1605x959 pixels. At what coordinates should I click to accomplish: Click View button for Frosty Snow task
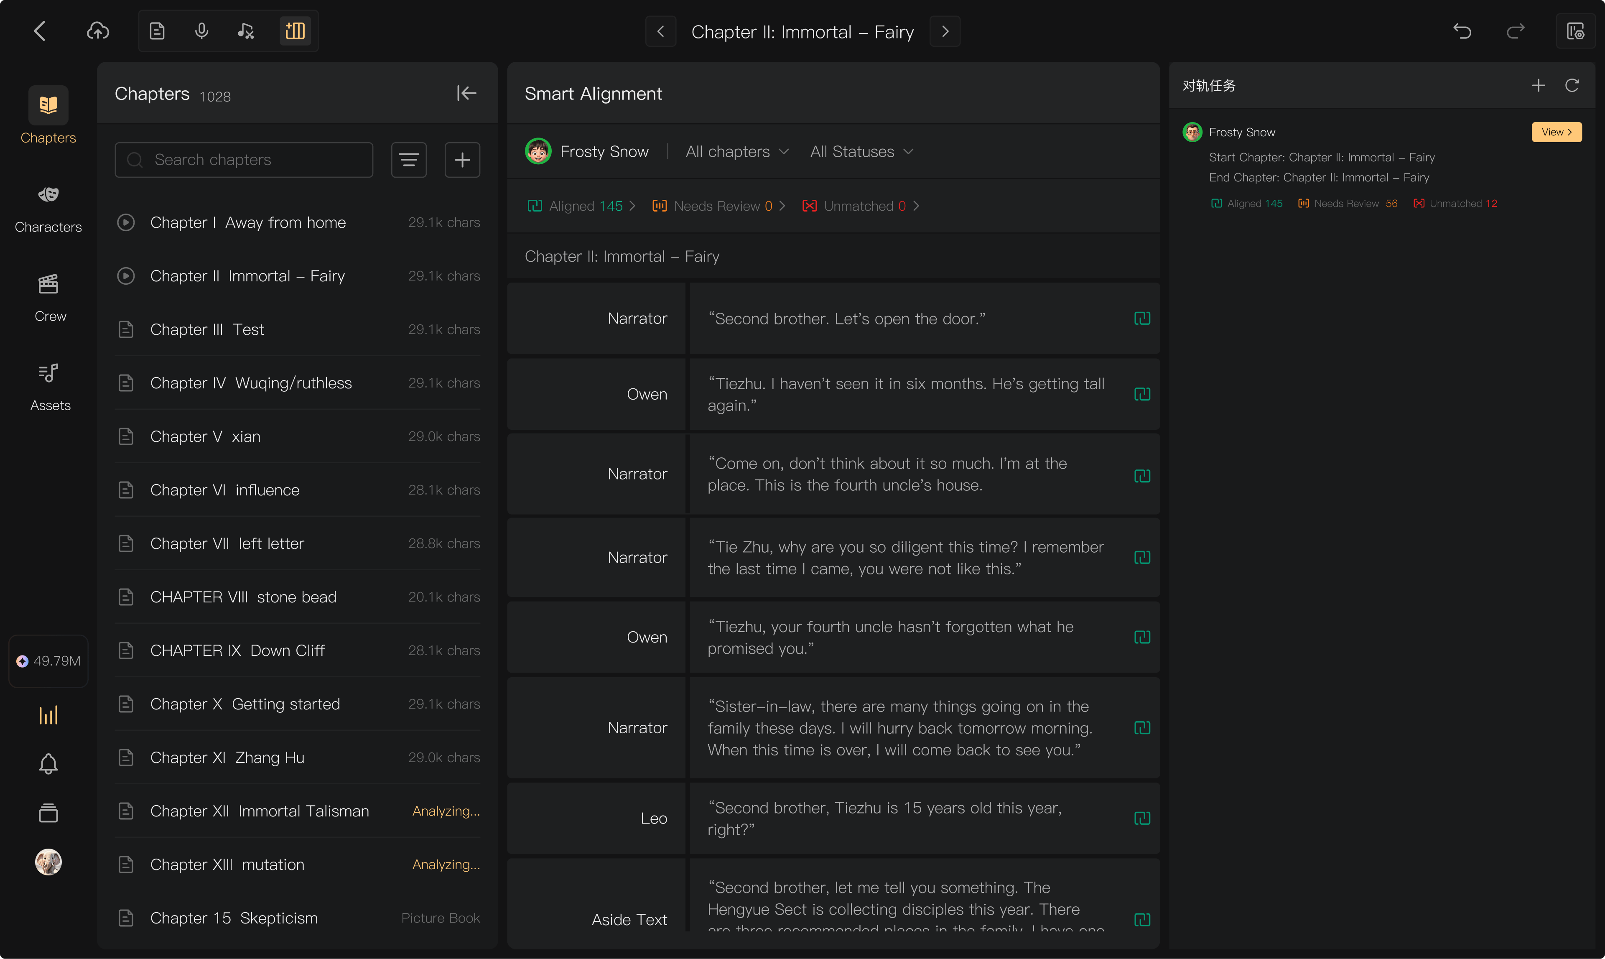(x=1557, y=132)
